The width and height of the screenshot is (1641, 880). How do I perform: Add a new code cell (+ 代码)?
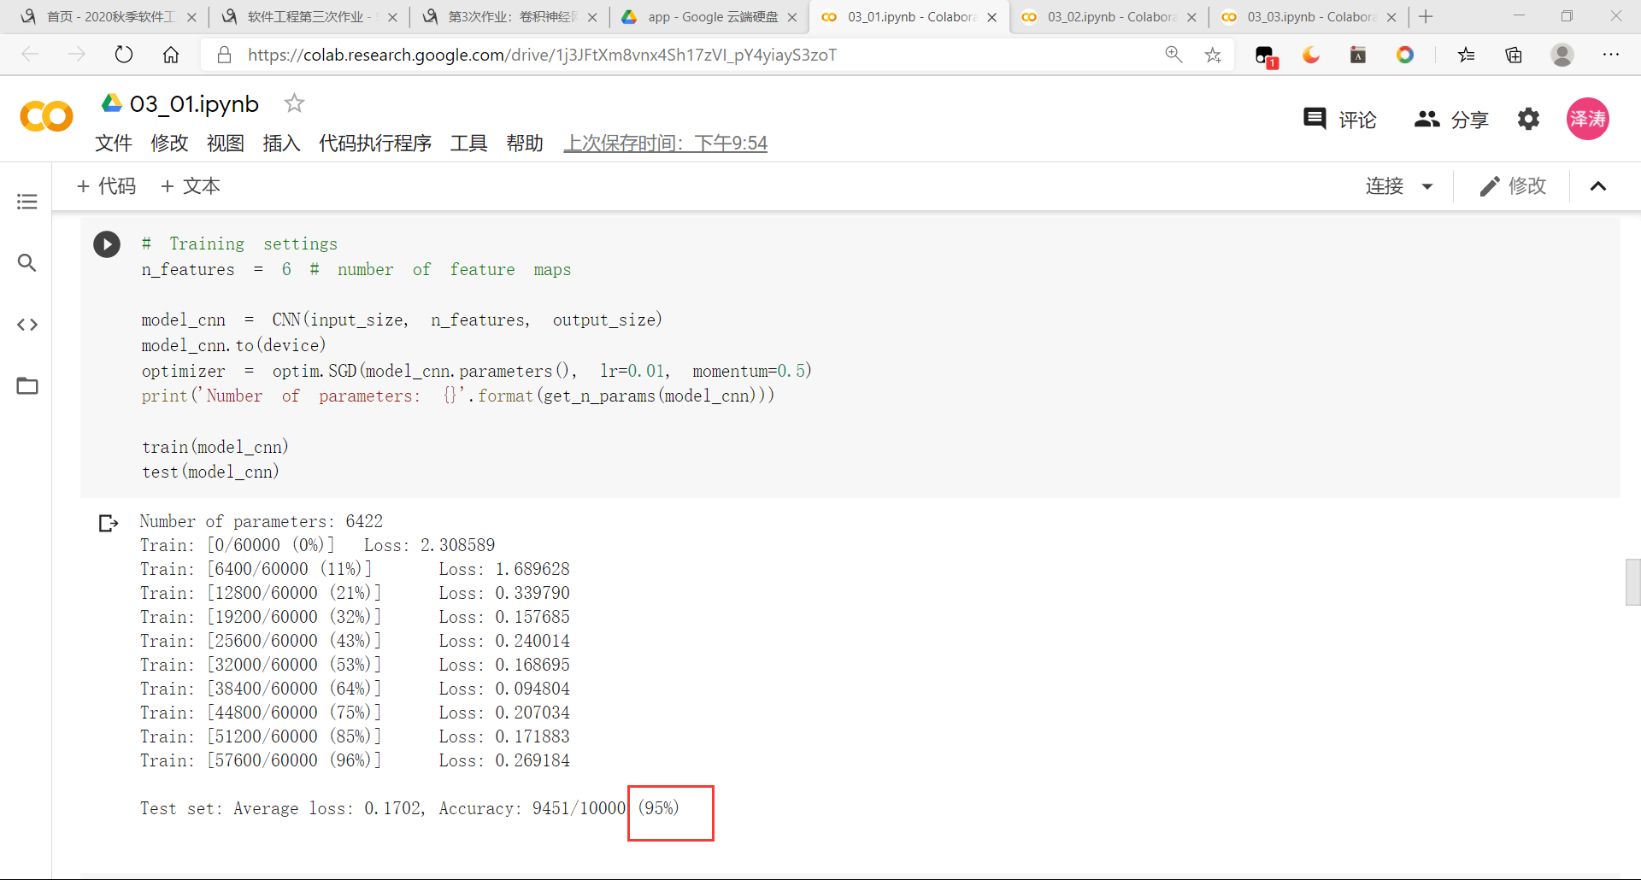point(106,186)
